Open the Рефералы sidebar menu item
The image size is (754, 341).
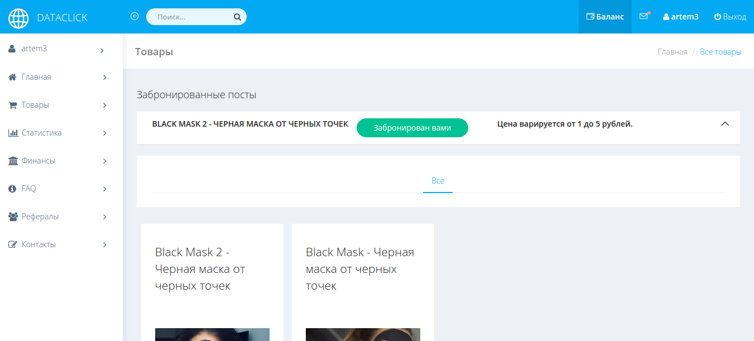61,217
